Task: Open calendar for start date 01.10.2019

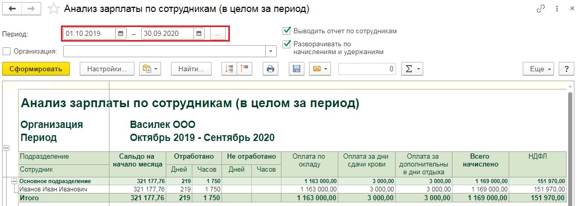Action: tap(121, 33)
